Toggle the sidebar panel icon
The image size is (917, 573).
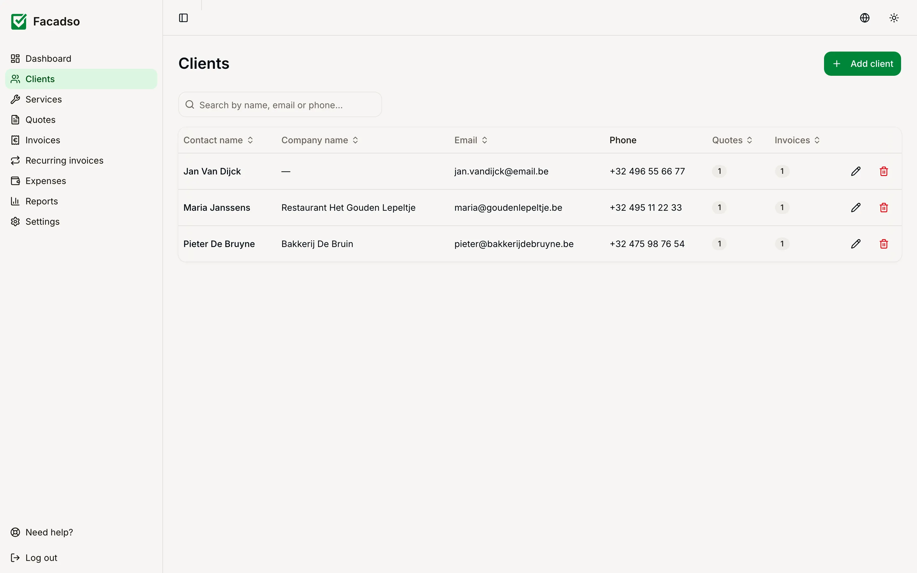pos(183,18)
